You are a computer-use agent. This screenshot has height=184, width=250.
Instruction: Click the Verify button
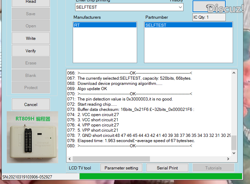31,51
